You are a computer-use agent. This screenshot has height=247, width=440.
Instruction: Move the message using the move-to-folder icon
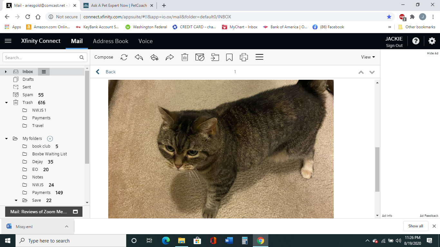(215, 57)
